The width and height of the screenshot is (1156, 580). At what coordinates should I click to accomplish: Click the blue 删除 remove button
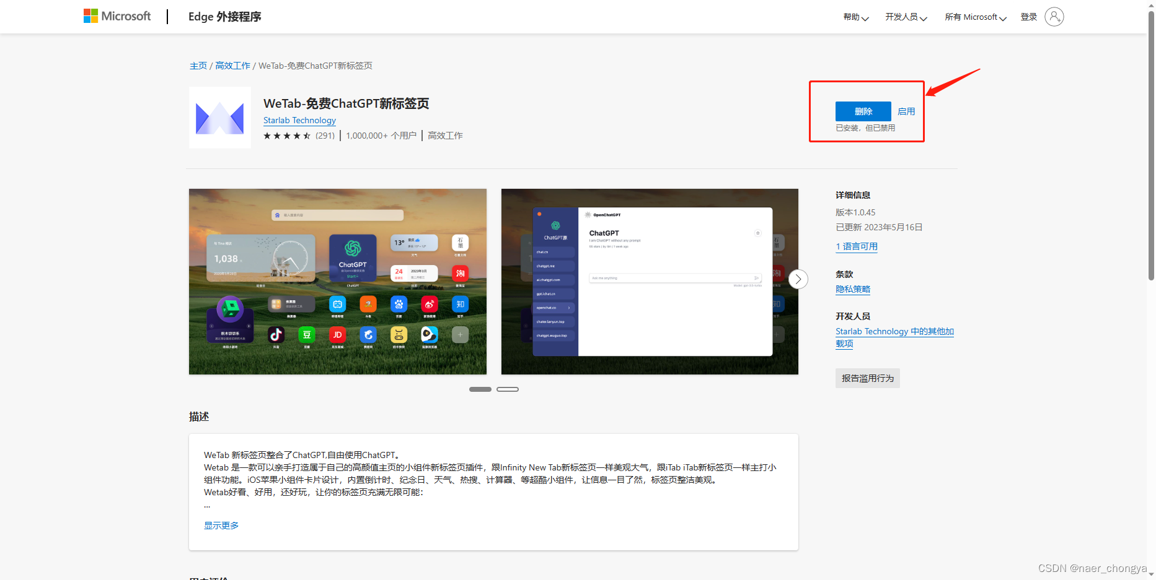(863, 111)
